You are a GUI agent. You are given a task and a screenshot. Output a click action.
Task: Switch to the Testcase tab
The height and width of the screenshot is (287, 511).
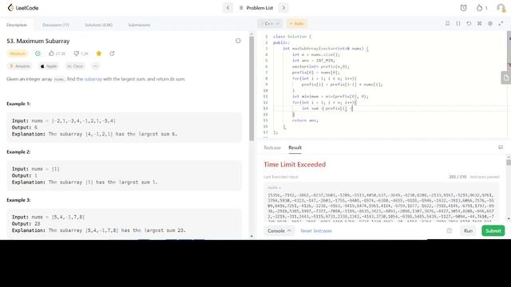tap(272, 147)
